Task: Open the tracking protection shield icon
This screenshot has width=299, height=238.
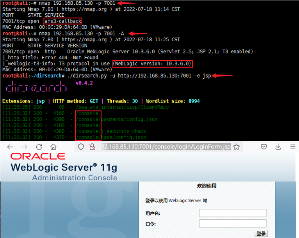Action: click(81, 147)
